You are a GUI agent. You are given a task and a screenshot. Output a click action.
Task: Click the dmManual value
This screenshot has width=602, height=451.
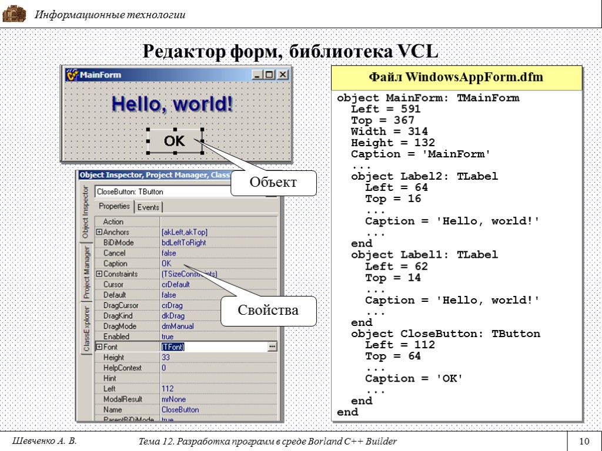click(178, 326)
